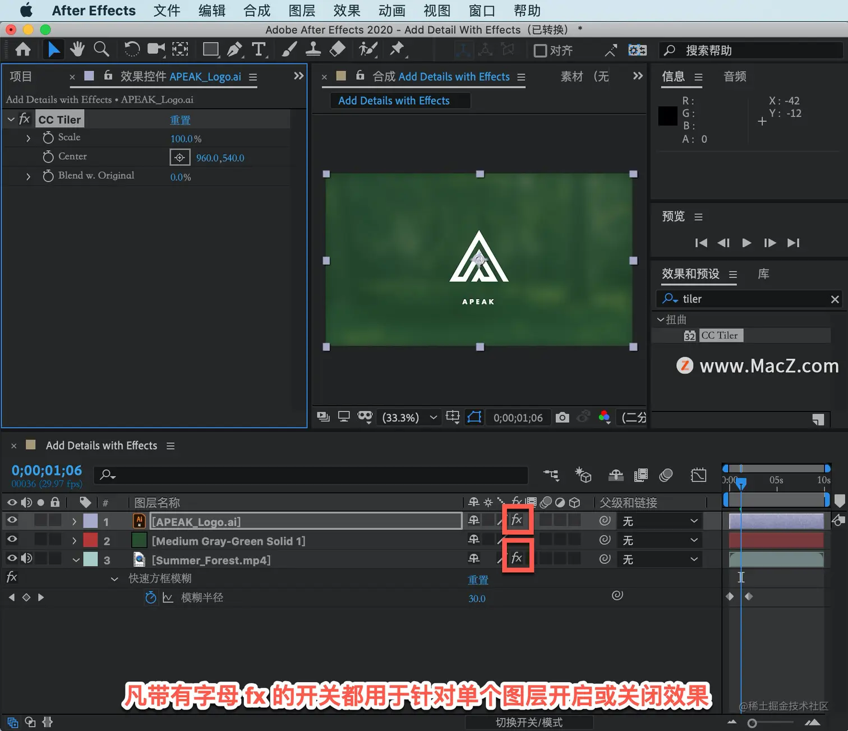
Task: Open magnification ratio dropdown (33.3%)
Action: point(409,418)
